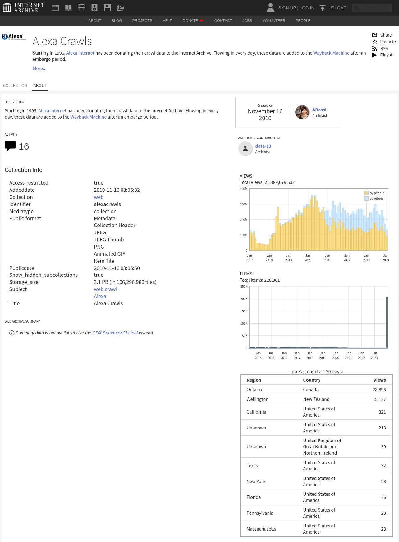Screen dimensions: 399x542
Task: Click the storage size value '3.1 PB'
Action: 101,282
